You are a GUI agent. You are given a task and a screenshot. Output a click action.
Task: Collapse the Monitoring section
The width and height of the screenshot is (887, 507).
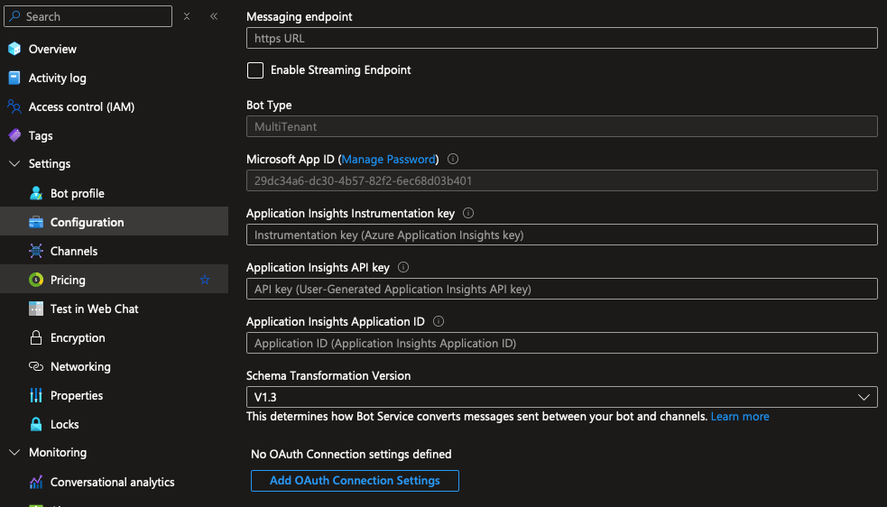(14, 453)
